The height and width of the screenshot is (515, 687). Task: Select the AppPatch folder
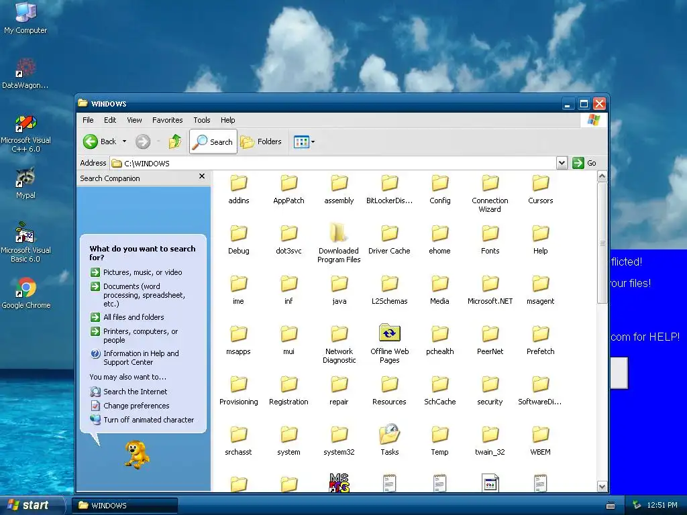[288, 190]
